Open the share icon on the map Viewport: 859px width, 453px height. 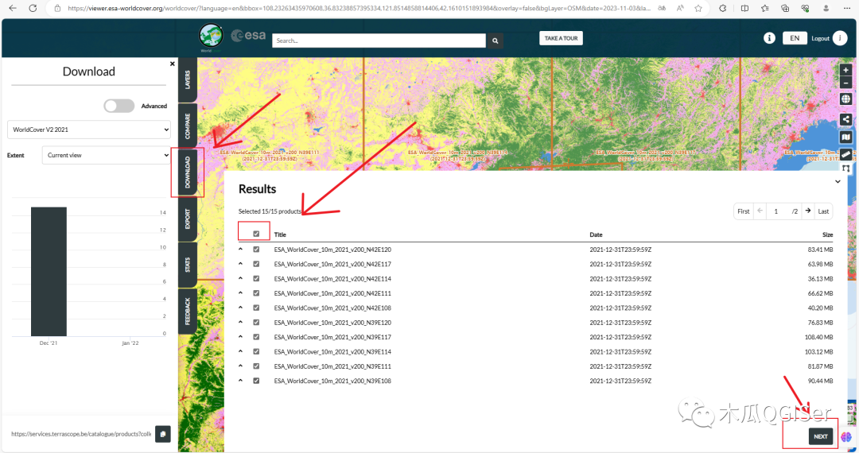845,118
